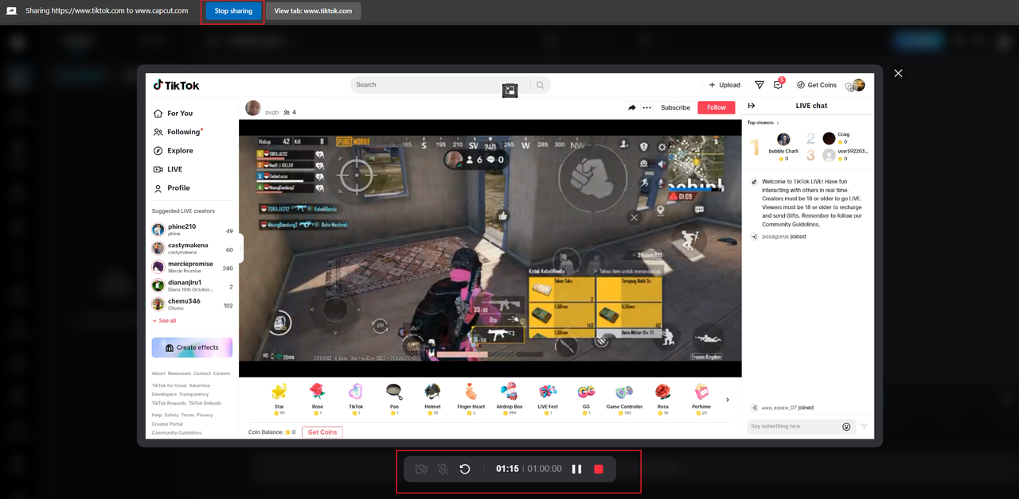Screen dimensions: 1019x499
Task: Click Get Coins beside Coin Balance
Action: pyautogui.click(x=322, y=432)
